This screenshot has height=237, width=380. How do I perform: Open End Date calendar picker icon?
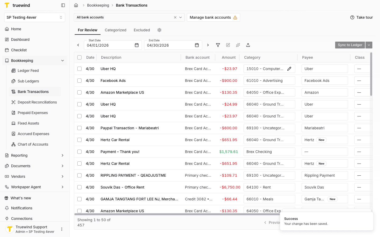197,45
